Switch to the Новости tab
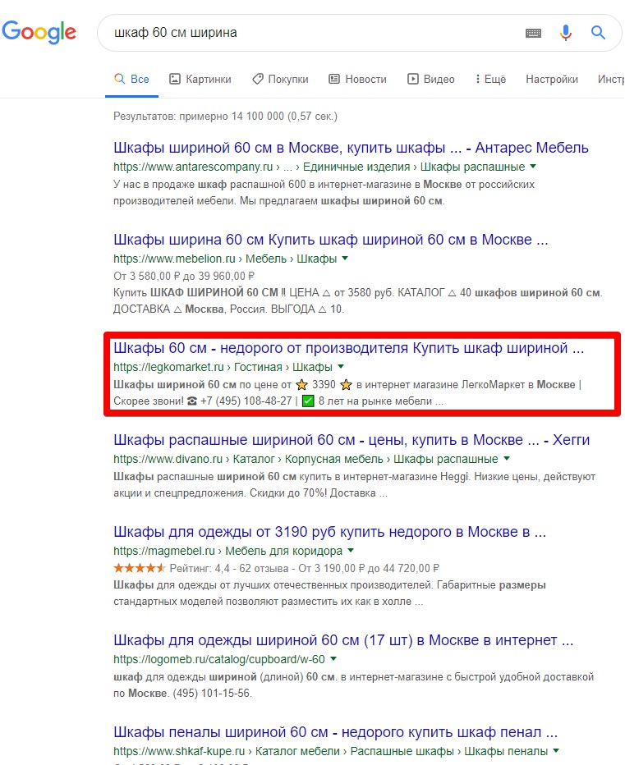 click(x=357, y=79)
